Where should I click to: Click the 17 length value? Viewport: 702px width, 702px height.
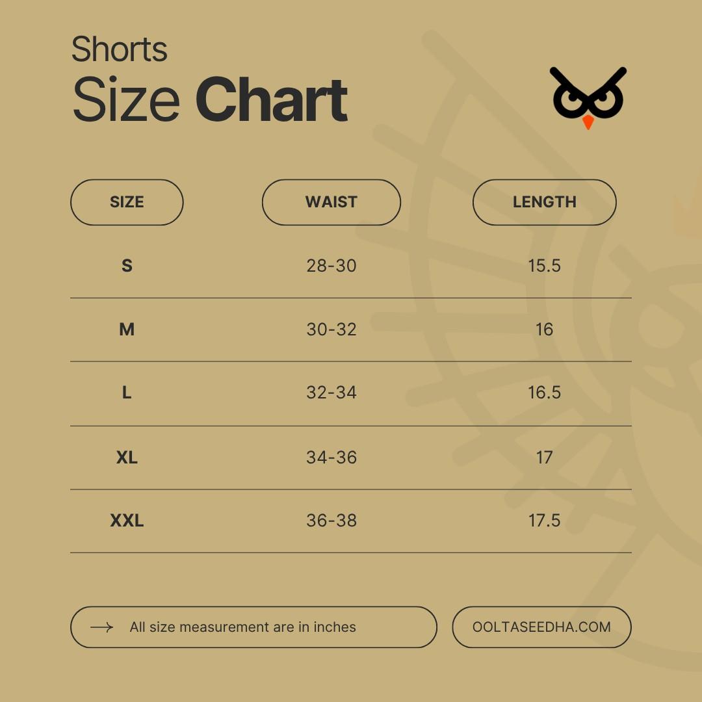pos(544,458)
